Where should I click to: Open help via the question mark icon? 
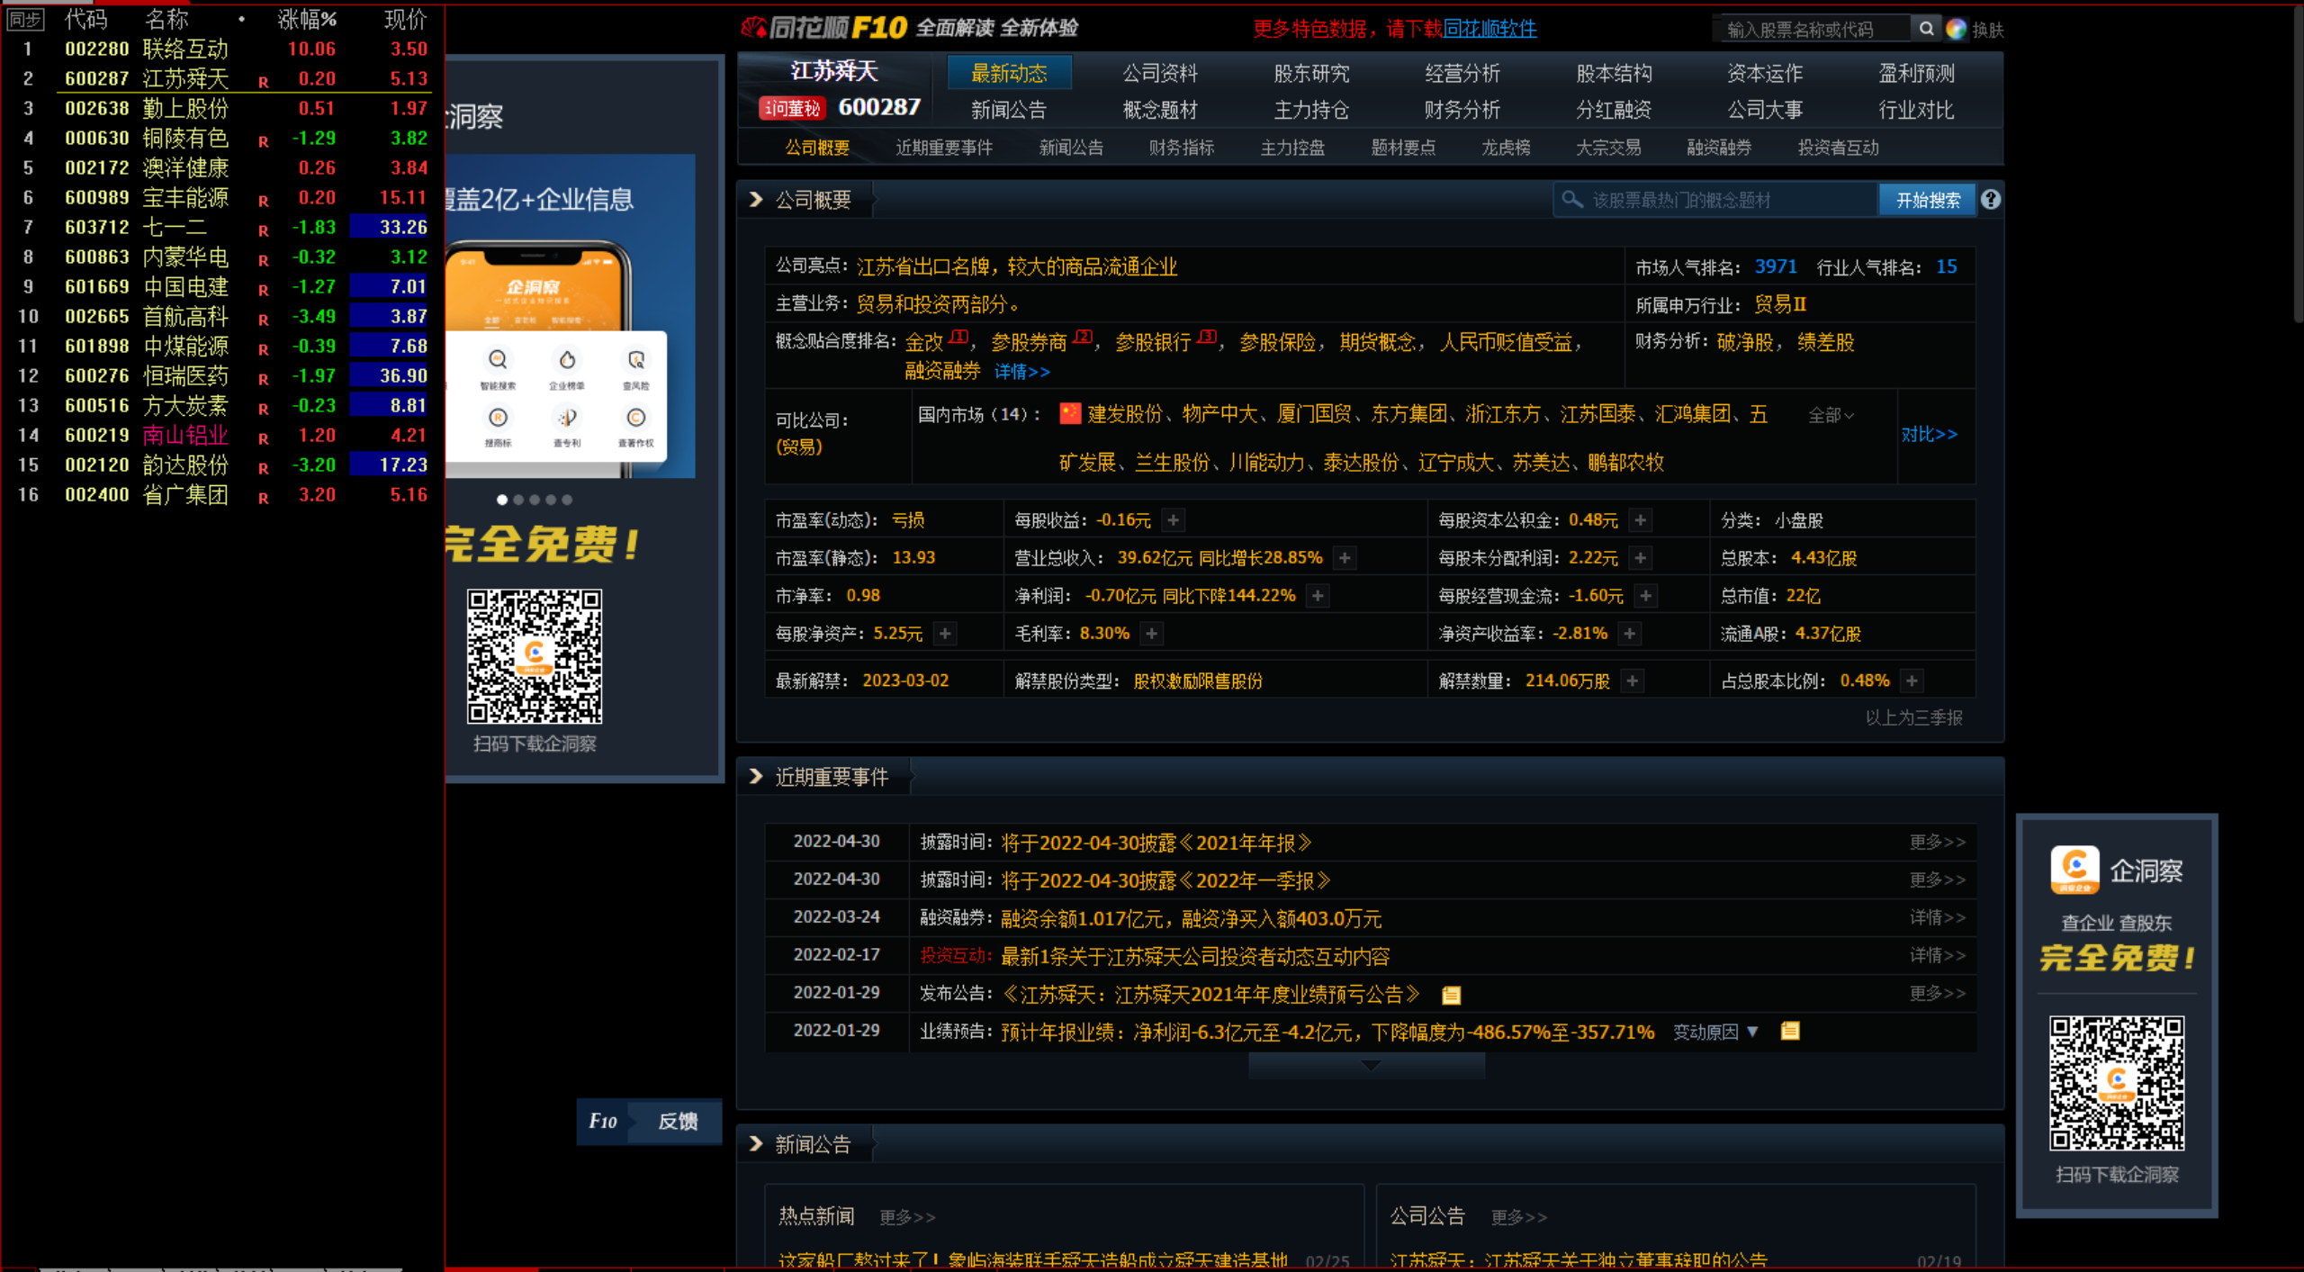coord(1992,200)
